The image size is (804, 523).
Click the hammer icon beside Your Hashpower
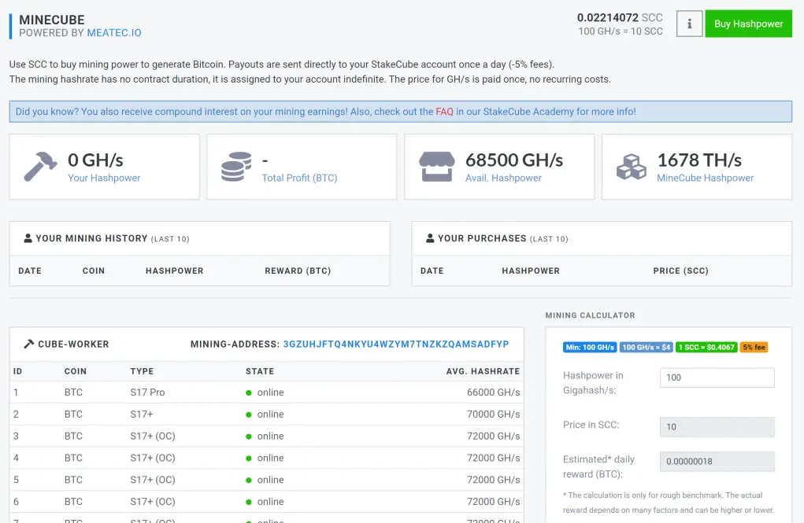[40, 167]
